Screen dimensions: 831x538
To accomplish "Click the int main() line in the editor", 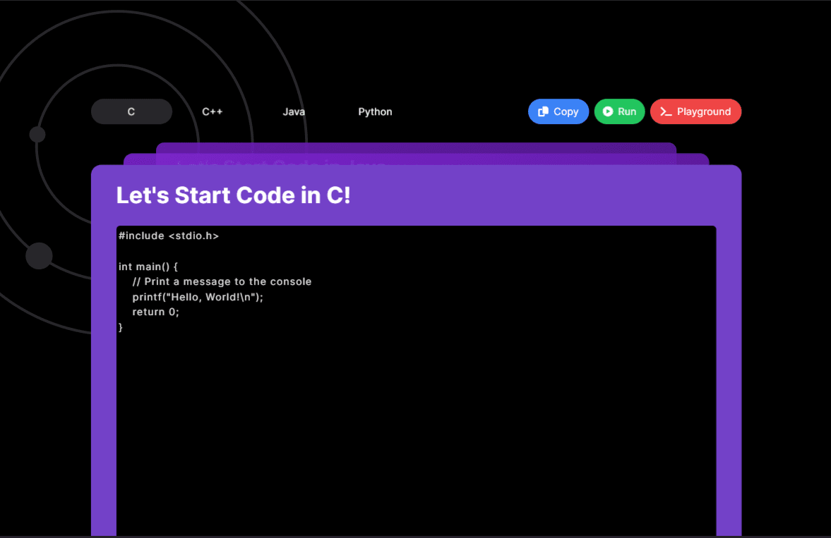I will tap(148, 267).
